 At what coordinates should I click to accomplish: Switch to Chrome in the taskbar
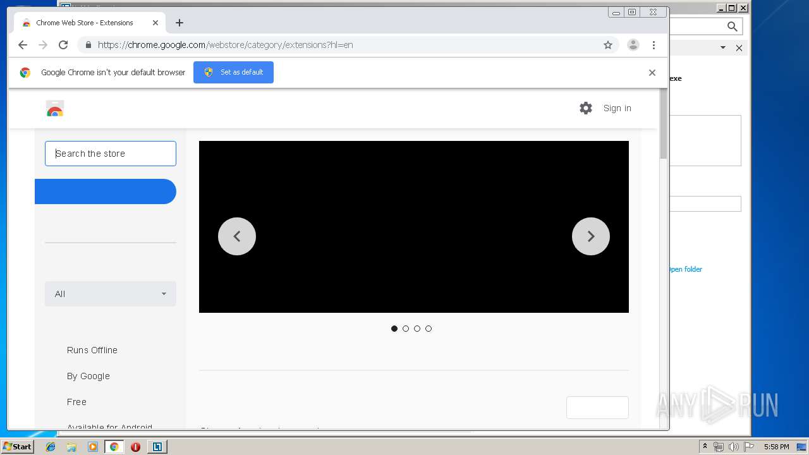[x=114, y=447]
